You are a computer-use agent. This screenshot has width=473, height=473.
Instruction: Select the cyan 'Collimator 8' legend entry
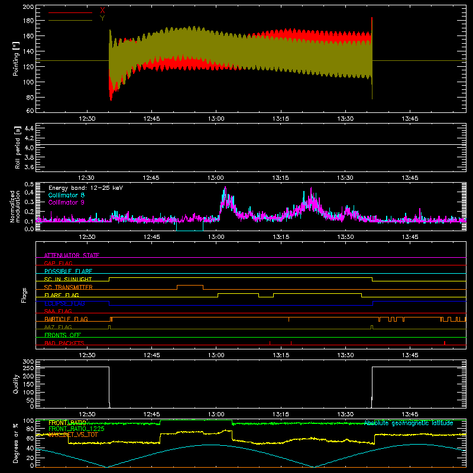[x=66, y=195]
